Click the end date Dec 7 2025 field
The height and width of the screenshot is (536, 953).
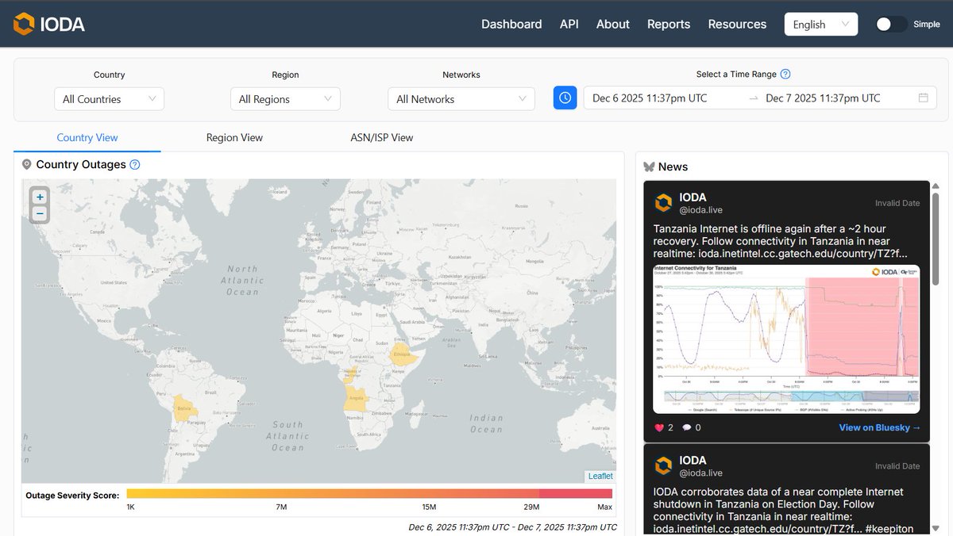point(823,98)
